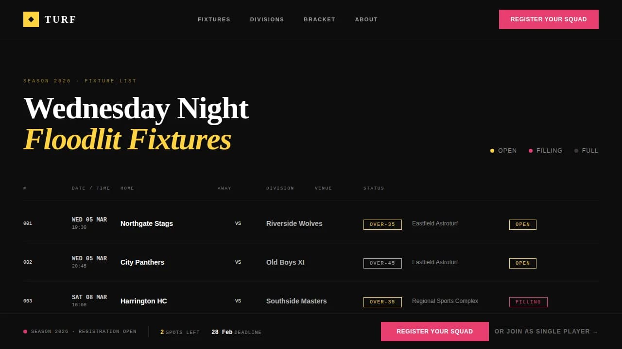This screenshot has height=349, width=622.
Task: Click the TURF diamond logo icon
Action: [31, 19]
